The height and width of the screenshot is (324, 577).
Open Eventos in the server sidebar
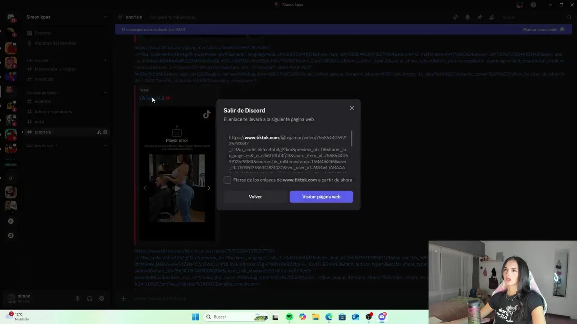[67, 33]
